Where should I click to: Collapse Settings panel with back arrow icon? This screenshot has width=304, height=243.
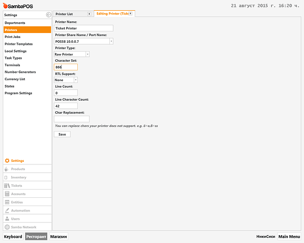tap(49, 15)
